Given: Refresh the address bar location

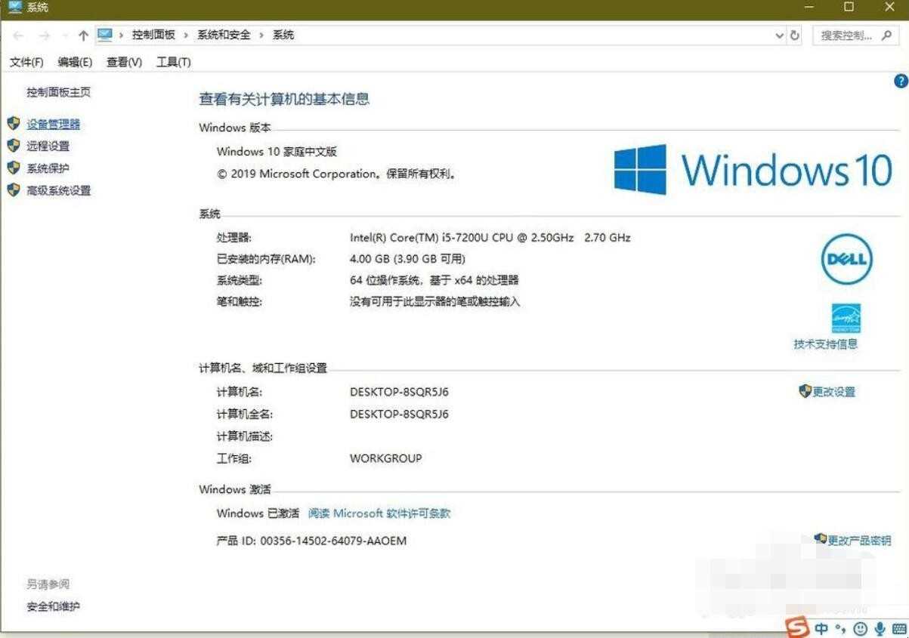Looking at the screenshot, I should pyautogui.click(x=795, y=35).
